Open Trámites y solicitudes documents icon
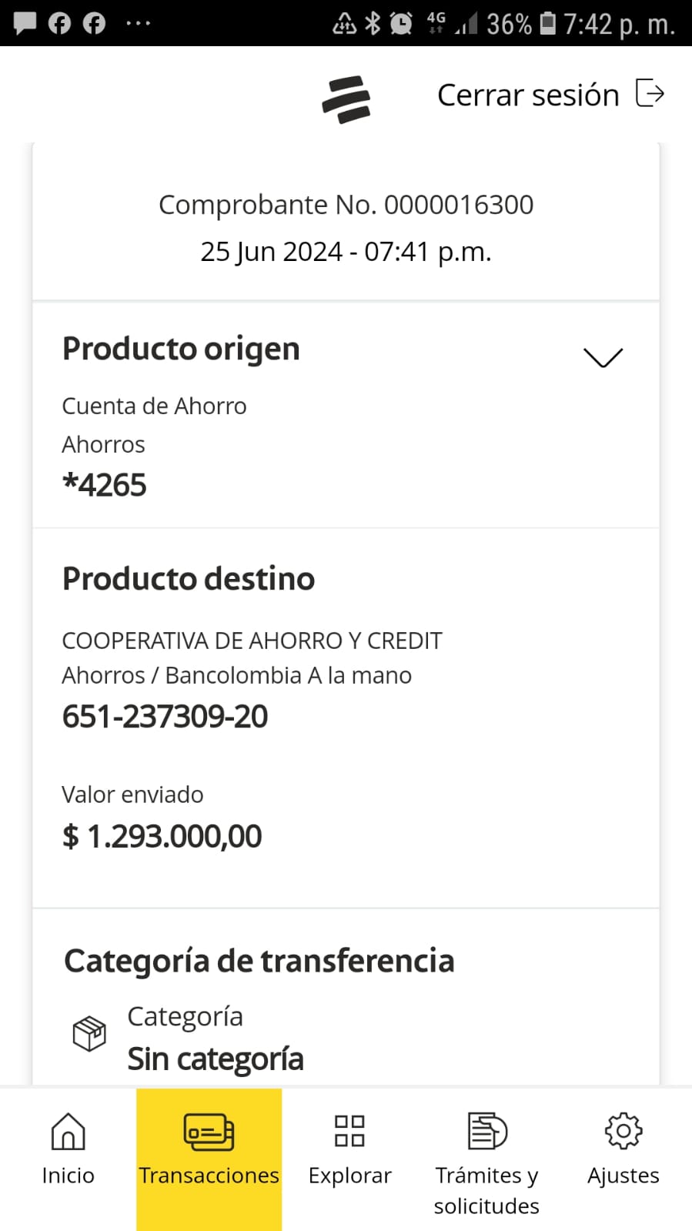 click(x=487, y=1131)
